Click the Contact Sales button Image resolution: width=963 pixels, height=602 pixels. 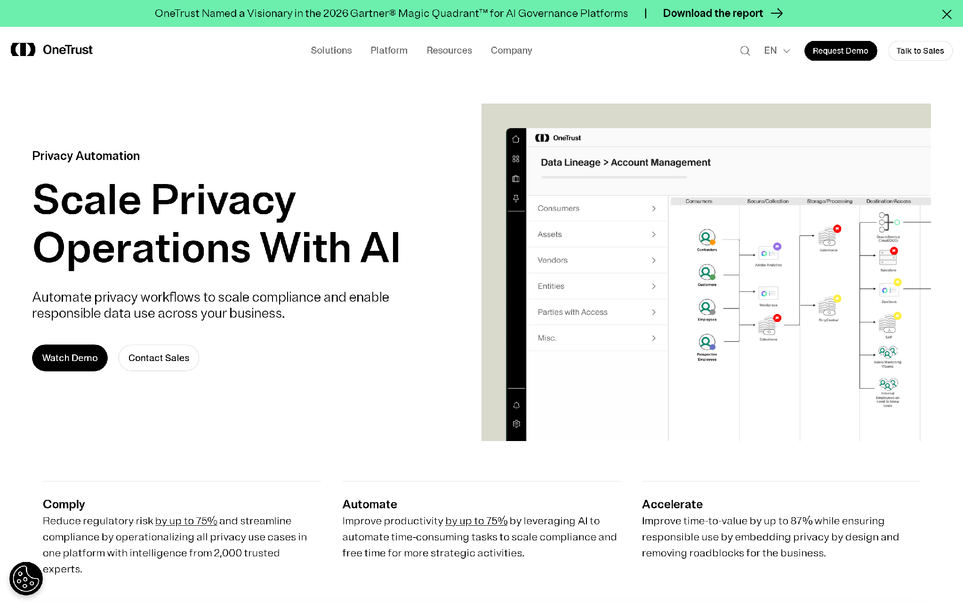[159, 358]
